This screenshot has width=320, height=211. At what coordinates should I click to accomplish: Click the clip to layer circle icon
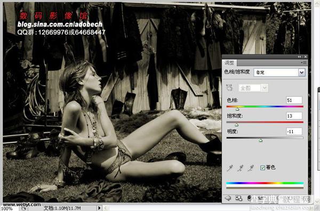click(250, 198)
